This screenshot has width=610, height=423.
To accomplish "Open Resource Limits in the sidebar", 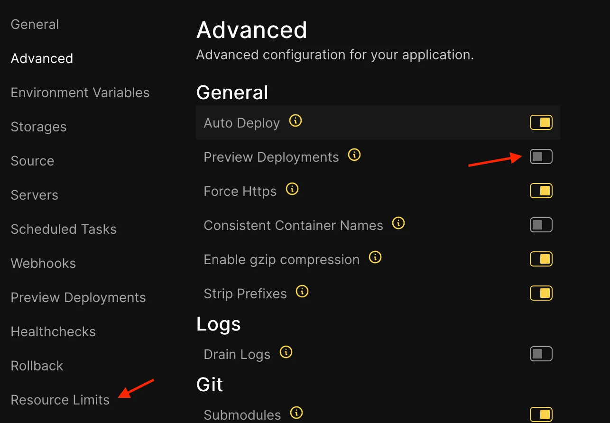I will tap(60, 400).
